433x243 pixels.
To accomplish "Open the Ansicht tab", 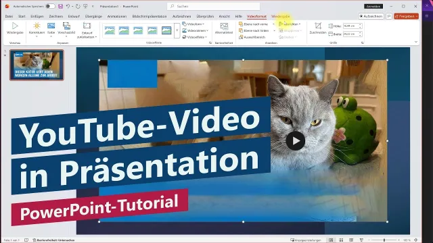I will [x=225, y=16].
